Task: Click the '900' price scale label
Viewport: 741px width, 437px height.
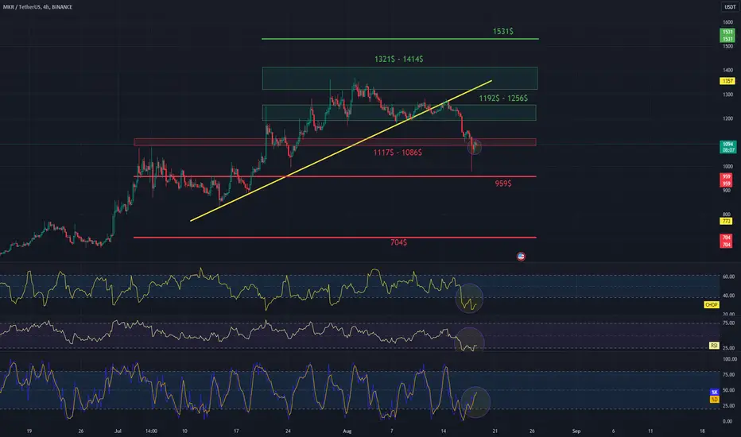Action: click(727, 191)
